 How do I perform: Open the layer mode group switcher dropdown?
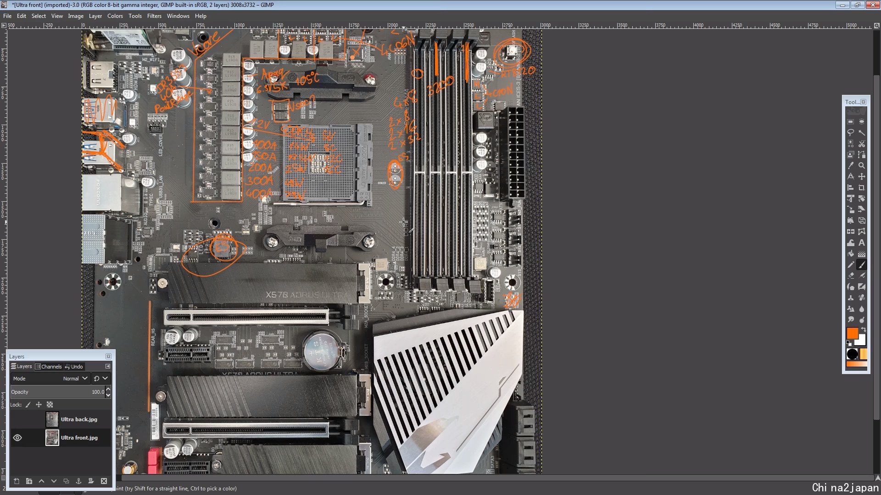pyautogui.click(x=100, y=379)
